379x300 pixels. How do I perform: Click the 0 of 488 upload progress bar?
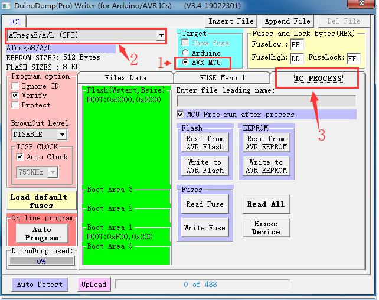(x=202, y=285)
